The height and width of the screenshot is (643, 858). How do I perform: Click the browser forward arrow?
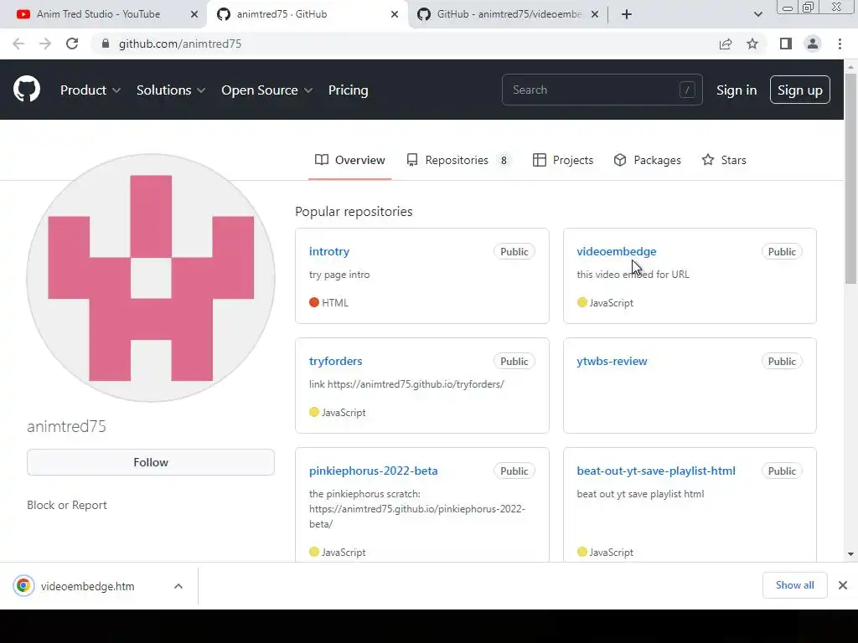[45, 44]
